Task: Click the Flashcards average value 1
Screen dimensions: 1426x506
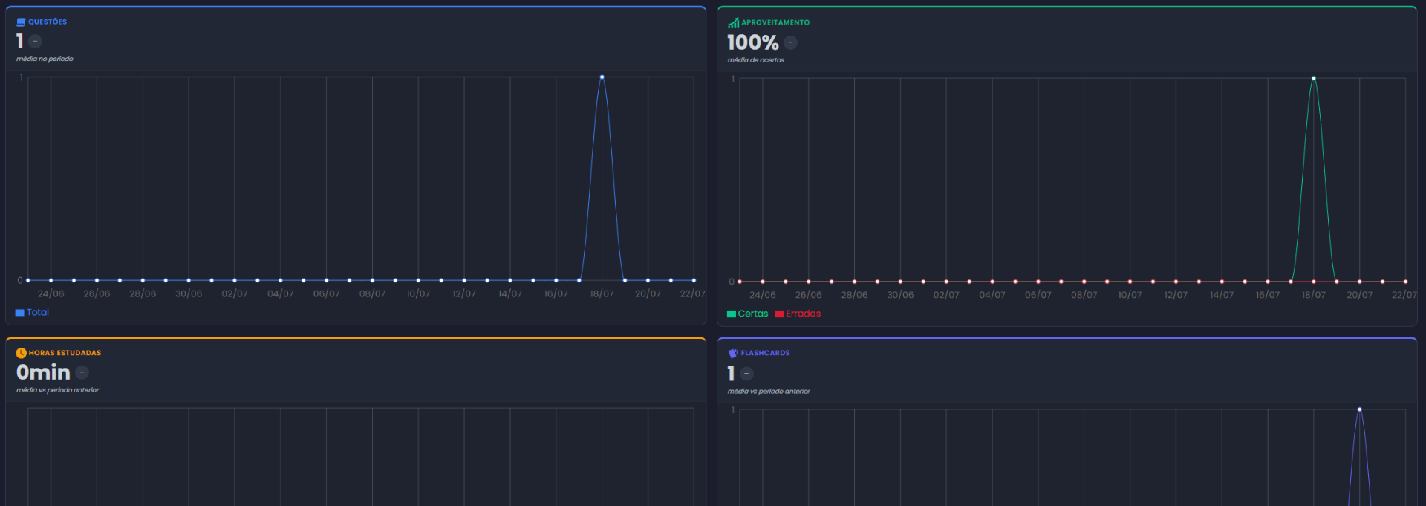Action: pyautogui.click(x=732, y=374)
